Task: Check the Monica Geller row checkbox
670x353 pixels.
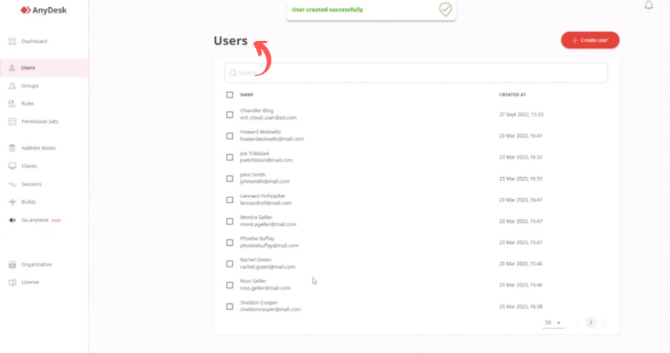Action: [230, 222]
